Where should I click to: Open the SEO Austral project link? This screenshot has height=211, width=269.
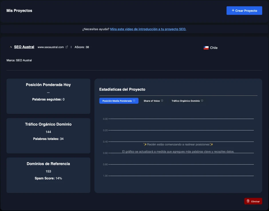(x=24, y=47)
